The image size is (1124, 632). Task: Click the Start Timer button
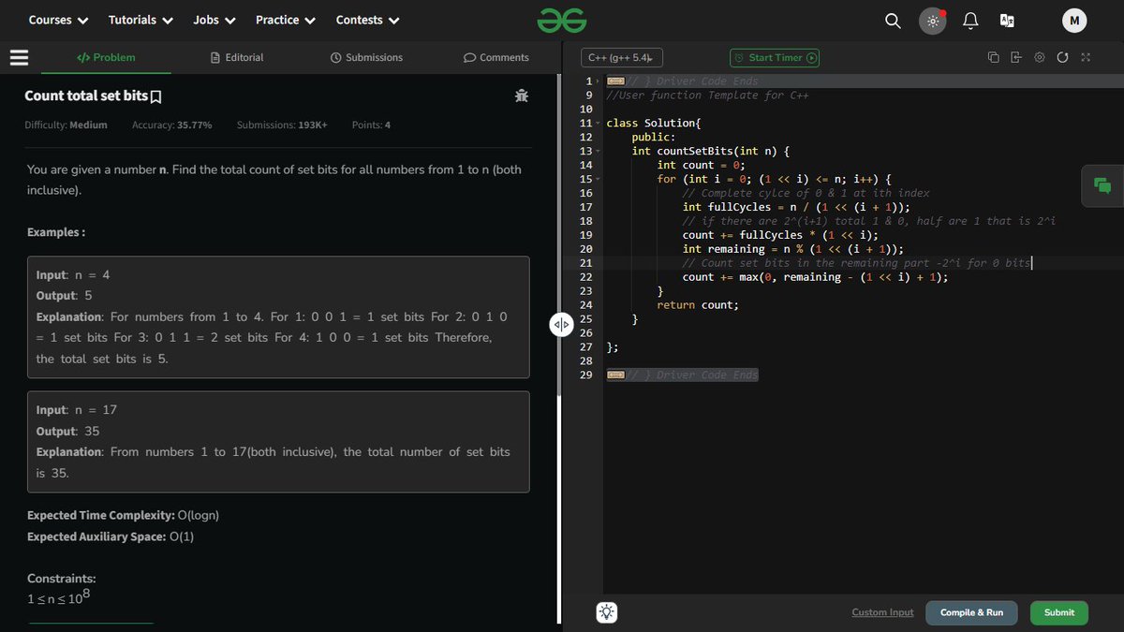point(775,57)
